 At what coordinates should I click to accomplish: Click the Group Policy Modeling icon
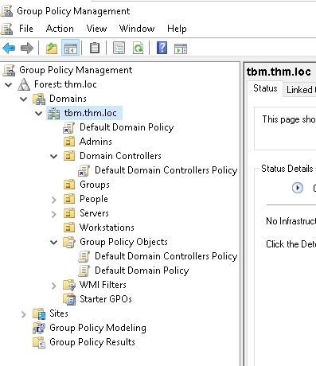click(x=39, y=328)
